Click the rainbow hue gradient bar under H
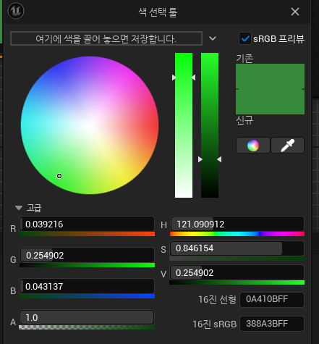Screen dimensions: 319x344 click(237, 234)
